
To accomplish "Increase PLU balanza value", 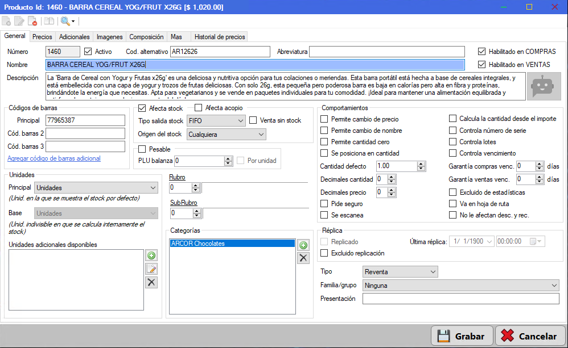I will pos(228,158).
